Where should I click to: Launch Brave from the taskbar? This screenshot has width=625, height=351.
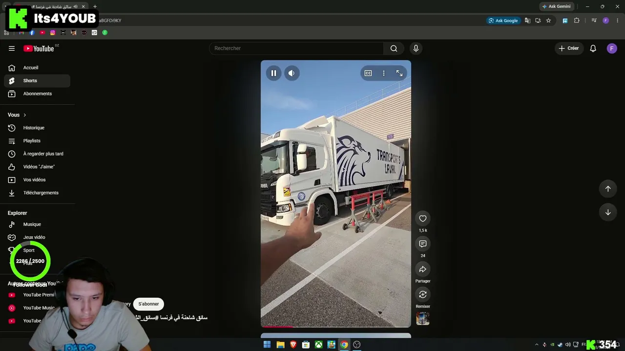tap(293, 345)
